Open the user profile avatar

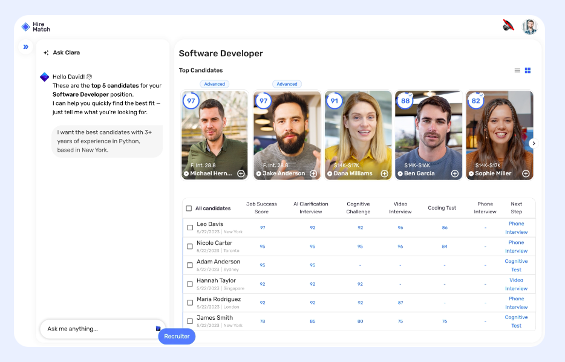click(x=530, y=27)
